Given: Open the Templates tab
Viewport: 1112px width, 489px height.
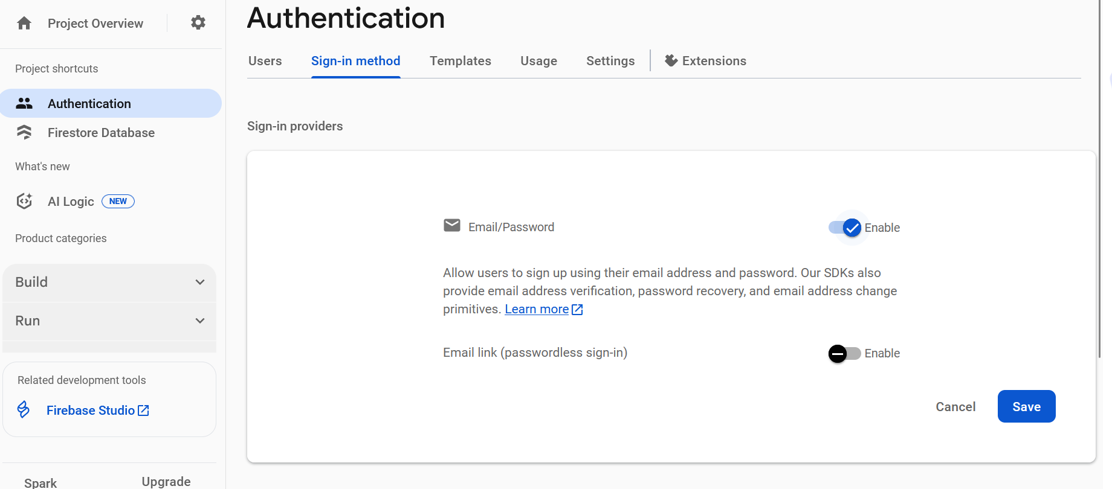Looking at the screenshot, I should [x=460, y=61].
